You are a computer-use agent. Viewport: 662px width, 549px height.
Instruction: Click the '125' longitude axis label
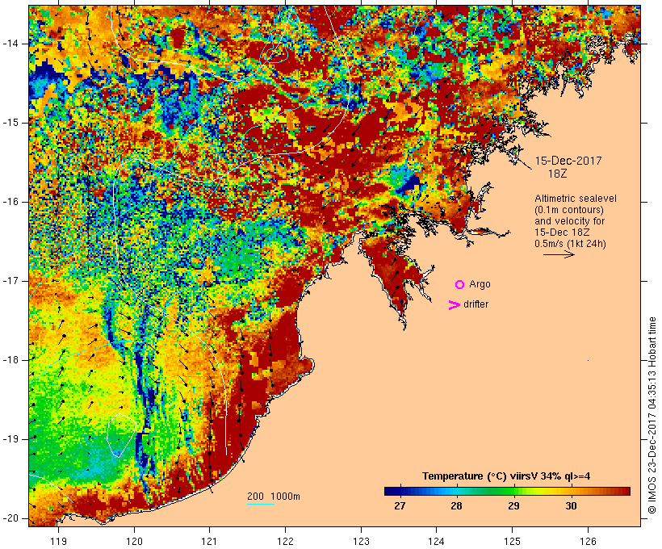pos(512,542)
